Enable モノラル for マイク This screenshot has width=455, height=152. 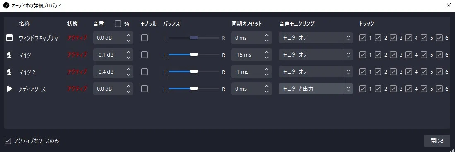(144, 55)
